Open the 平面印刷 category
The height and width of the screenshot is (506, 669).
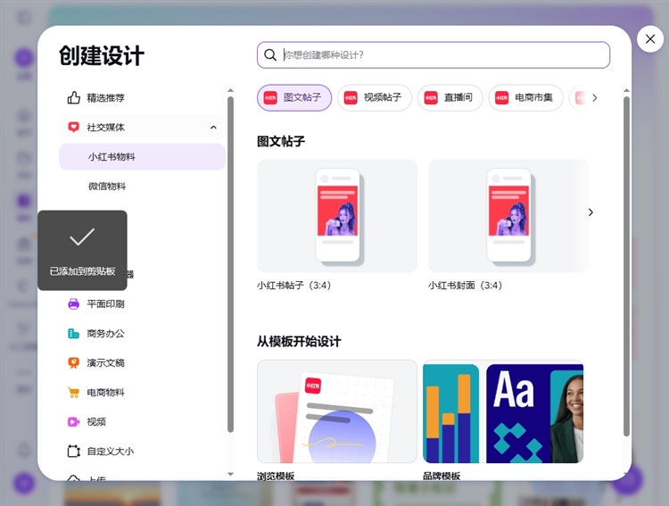pyautogui.click(x=142, y=303)
